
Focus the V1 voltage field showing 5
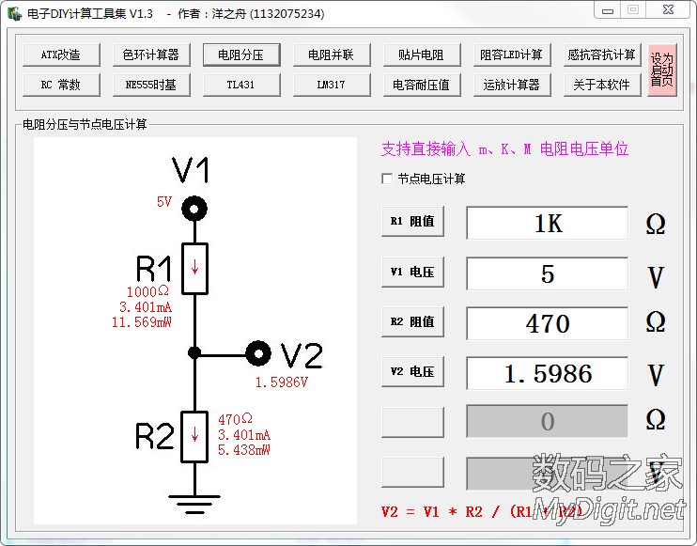point(548,273)
